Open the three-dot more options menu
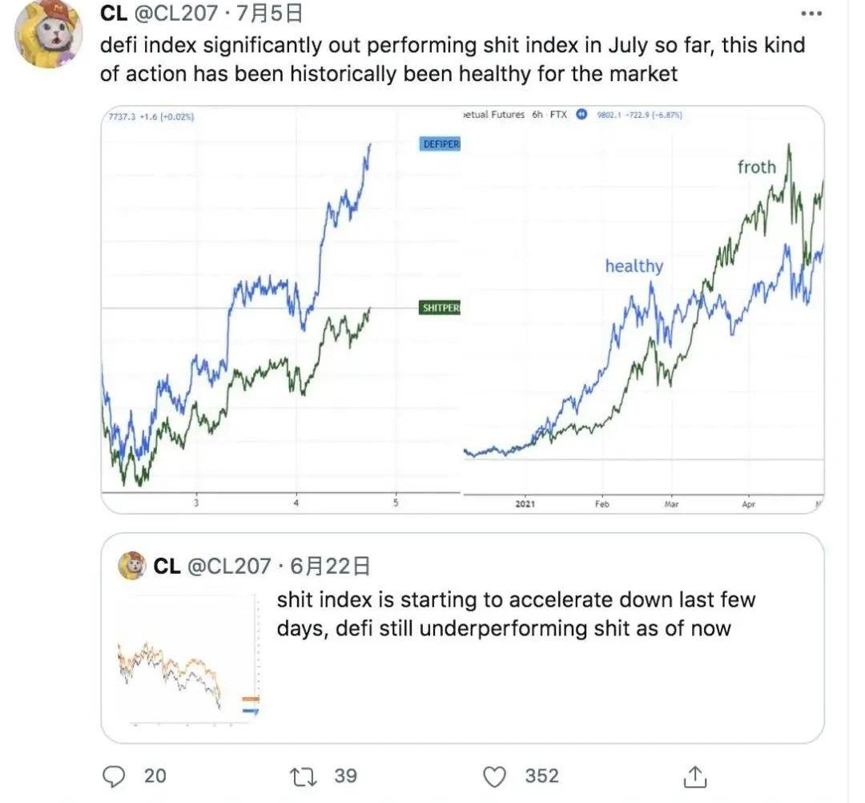This screenshot has height=803, width=865. (811, 14)
